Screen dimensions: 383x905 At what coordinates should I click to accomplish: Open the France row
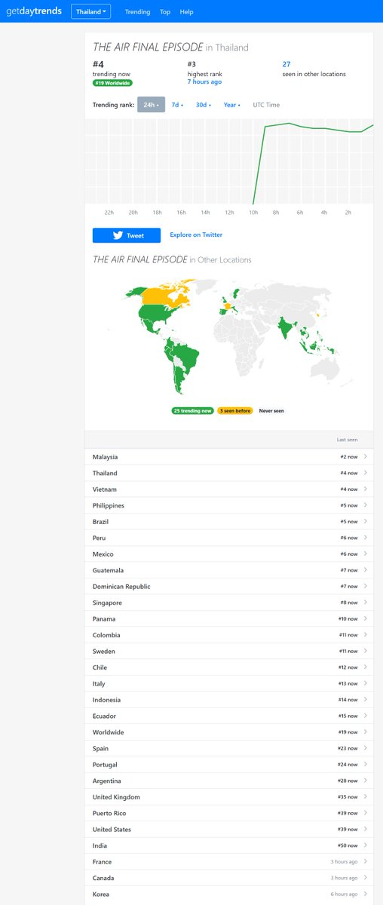point(229,862)
